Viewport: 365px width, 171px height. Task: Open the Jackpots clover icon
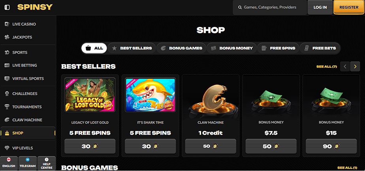pos(7,37)
